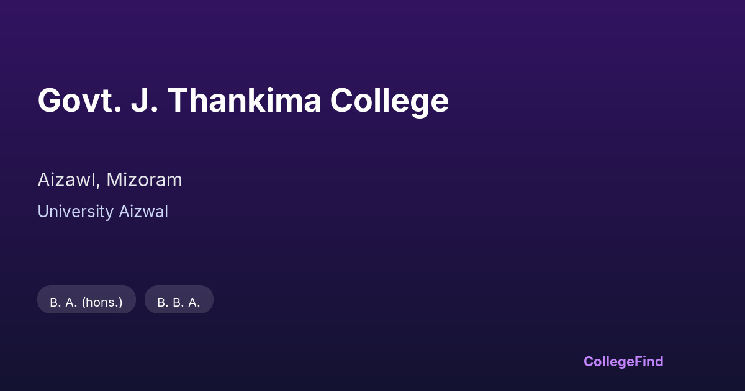Click the word "Aizawl" in the location line
Screen dimensions: 745x391
click(66, 180)
